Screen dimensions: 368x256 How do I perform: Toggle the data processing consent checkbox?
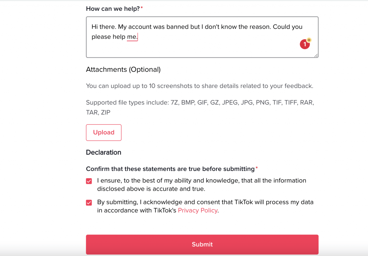point(89,203)
